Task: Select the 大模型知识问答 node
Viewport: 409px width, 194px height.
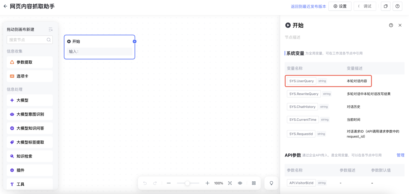Action: (x=30, y=128)
